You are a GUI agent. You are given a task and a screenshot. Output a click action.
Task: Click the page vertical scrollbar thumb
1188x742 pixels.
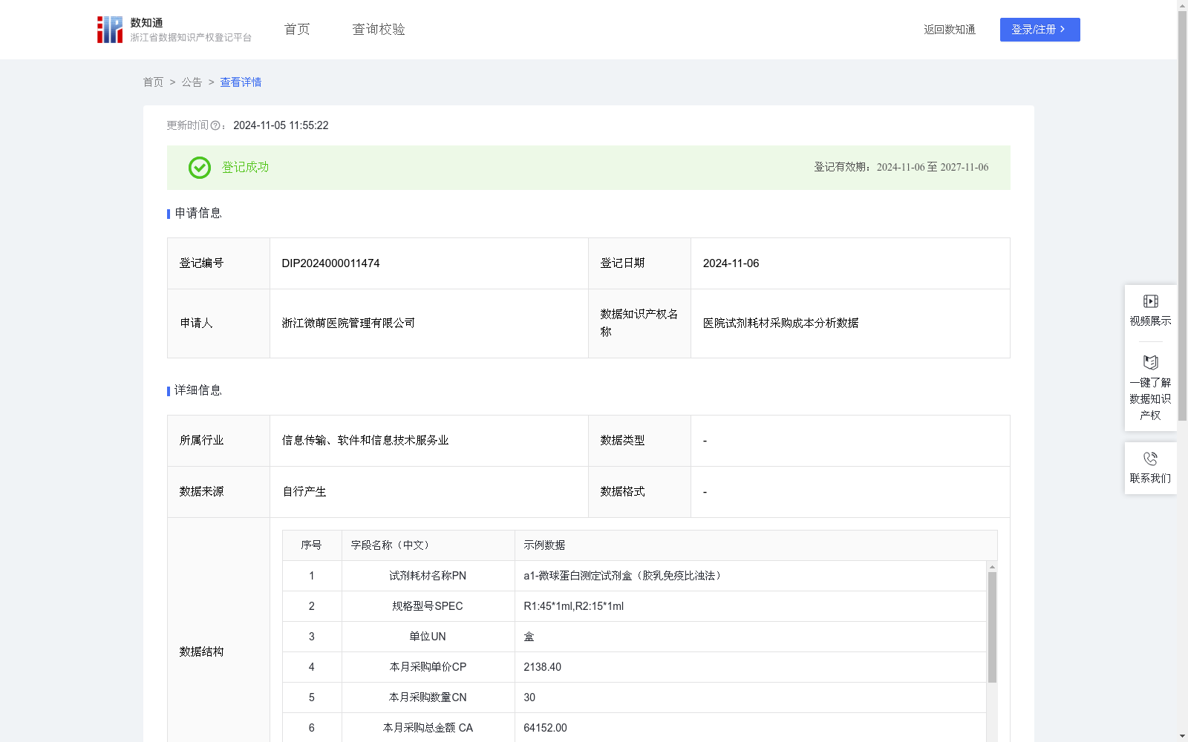pyautogui.click(x=1182, y=215)
